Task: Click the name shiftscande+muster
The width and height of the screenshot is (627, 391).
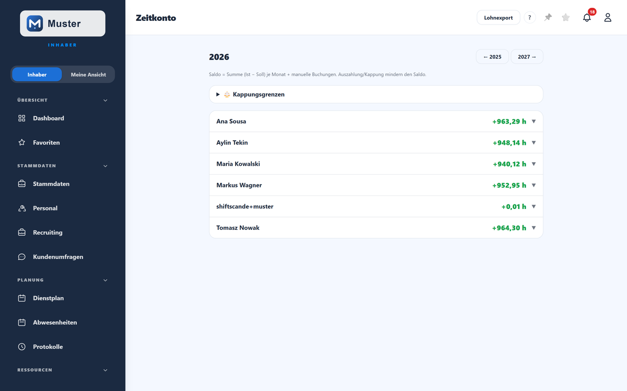Action: click(245, 206)
